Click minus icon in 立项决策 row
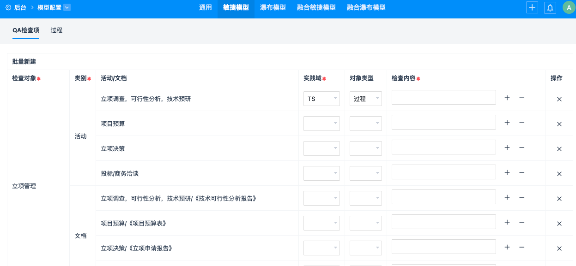The height and width of the screenshot is (266, 576). tap(521, 148)
